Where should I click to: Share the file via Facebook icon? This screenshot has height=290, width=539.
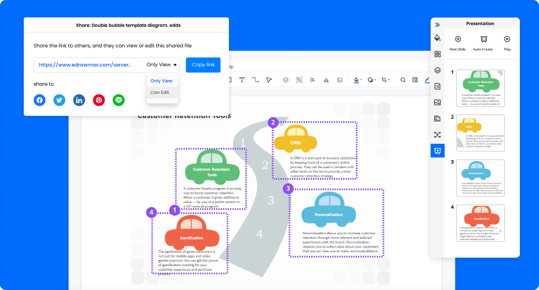point(39,100)
